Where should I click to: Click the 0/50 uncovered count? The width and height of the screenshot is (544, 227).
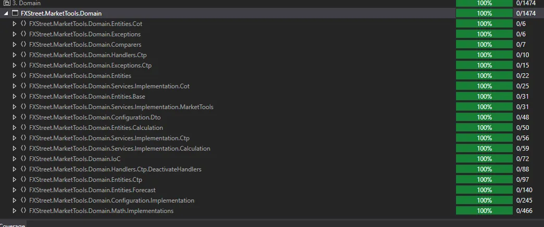[523, 128]
